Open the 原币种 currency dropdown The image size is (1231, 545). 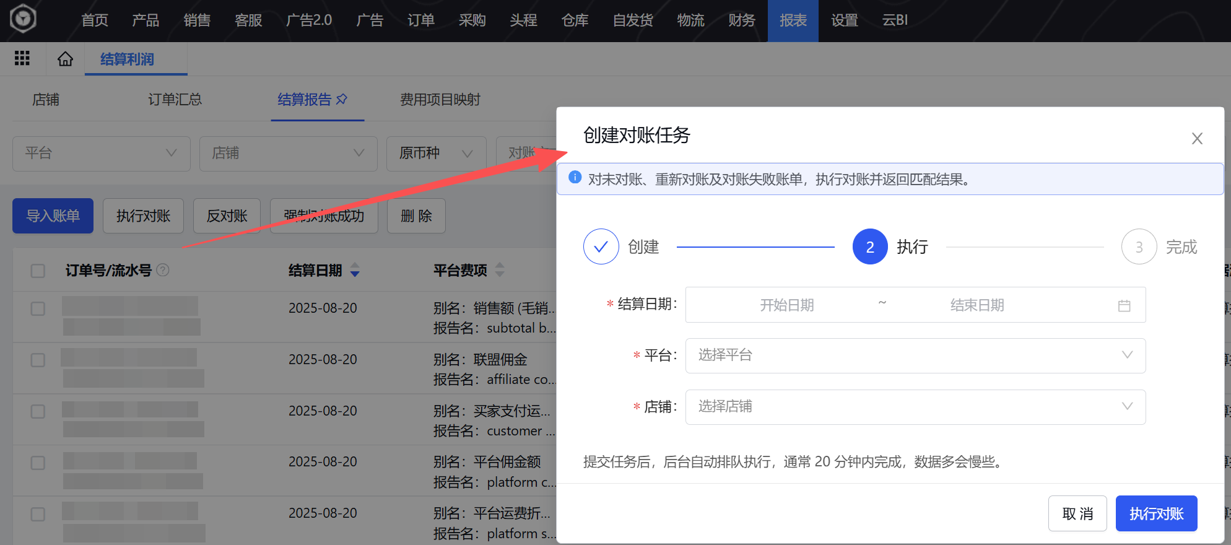(437, 154)
